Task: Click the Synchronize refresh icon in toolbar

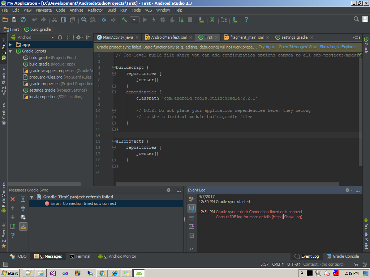Action: click(x=23, y=20)
